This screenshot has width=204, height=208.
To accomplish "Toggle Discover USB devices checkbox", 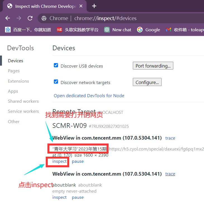I will point(56,65).
